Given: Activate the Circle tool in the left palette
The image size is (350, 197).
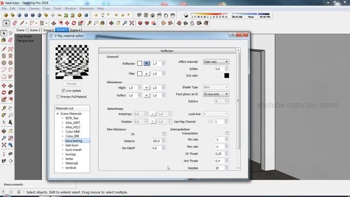Looking at the screenshot, I should pyautogui.click(x=4, y=63).
